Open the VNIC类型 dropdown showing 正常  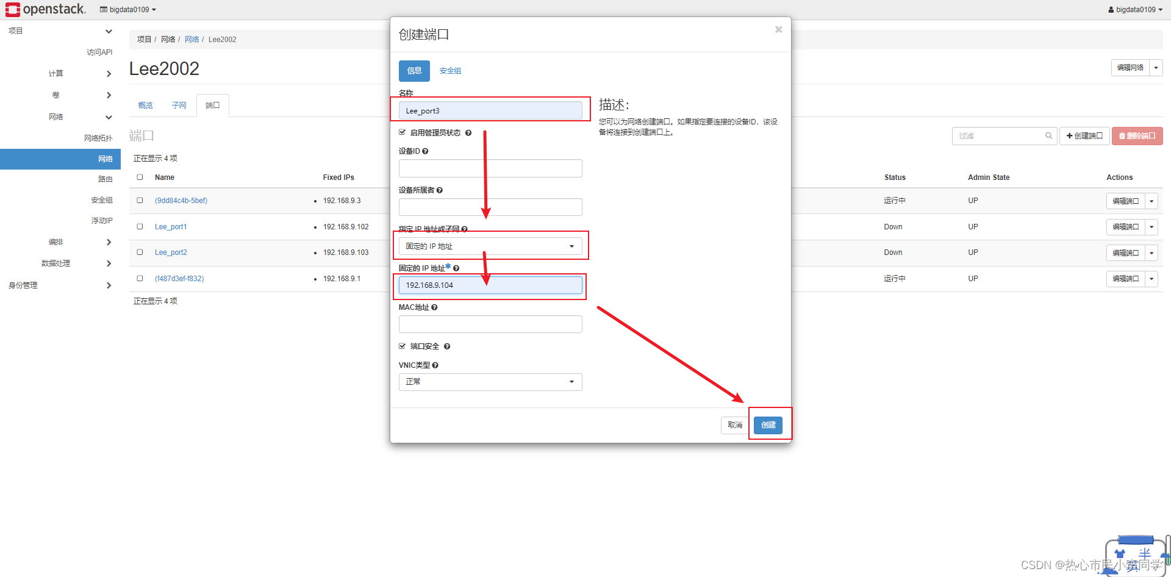coord(490,382)
